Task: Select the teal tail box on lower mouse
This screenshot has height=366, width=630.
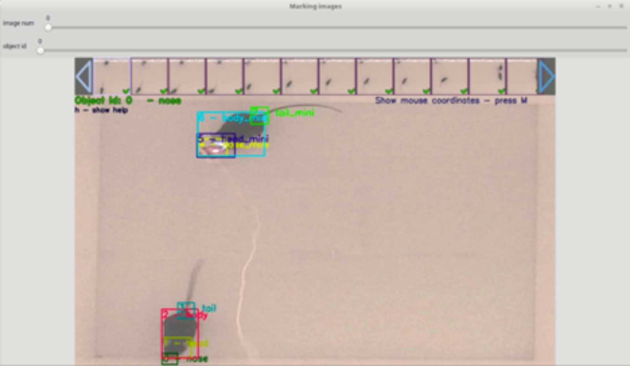Action: (x=186, y=311)
